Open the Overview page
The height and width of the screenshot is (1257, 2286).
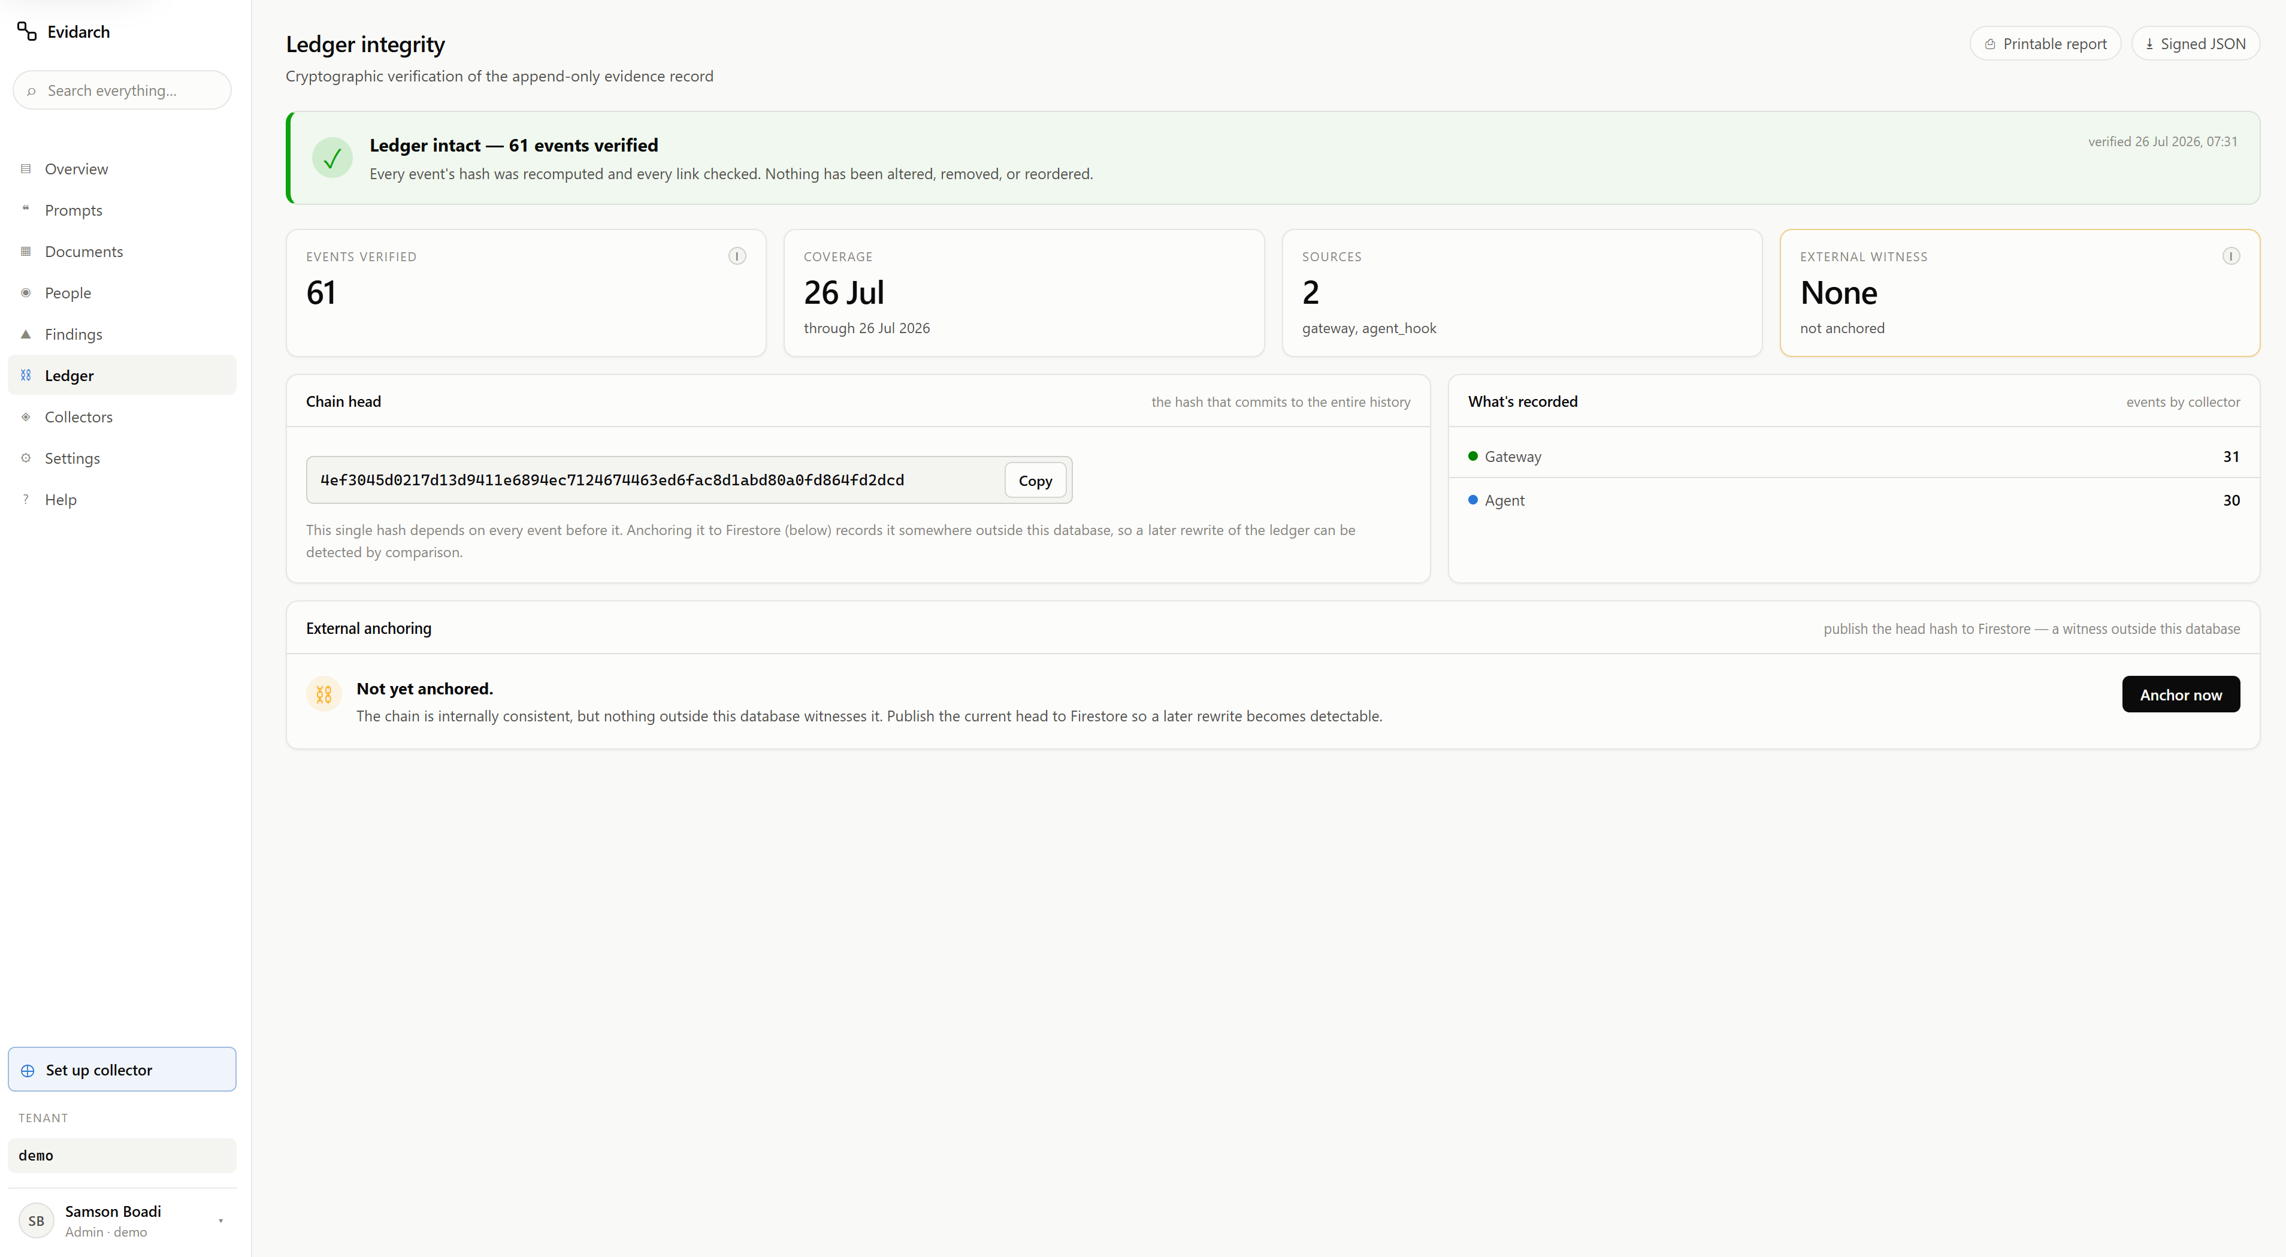pyautogui.click(x=122, y=169)
